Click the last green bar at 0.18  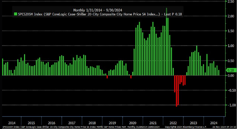click(x=219, y=73)
